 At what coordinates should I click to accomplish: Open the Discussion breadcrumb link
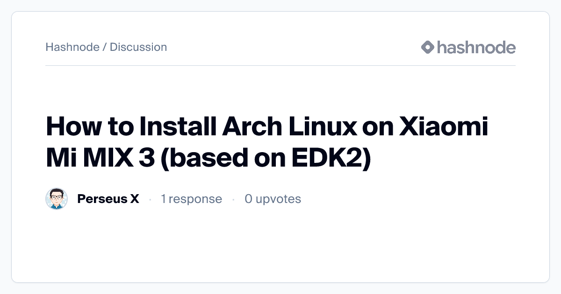pyautogui.click(x=138, y=47)
